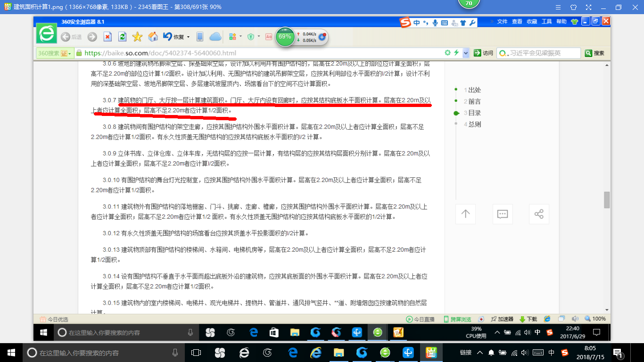
Task: Click the share icon in page sidebar
Action: 539,214
